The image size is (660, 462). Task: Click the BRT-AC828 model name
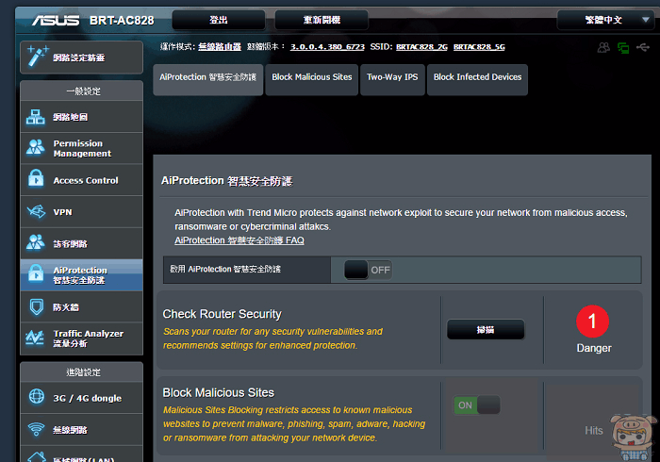[x=122, y=21]
